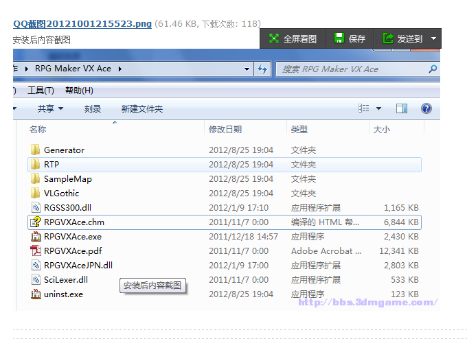Click the SciLexer.dll file icon

tap(36, 279)
